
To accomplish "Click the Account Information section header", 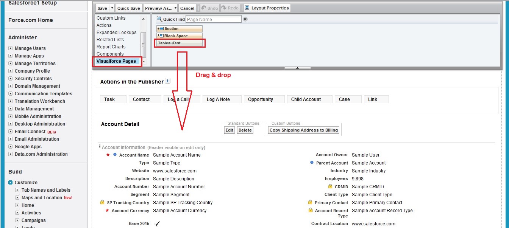I will (x=123, y=147).
